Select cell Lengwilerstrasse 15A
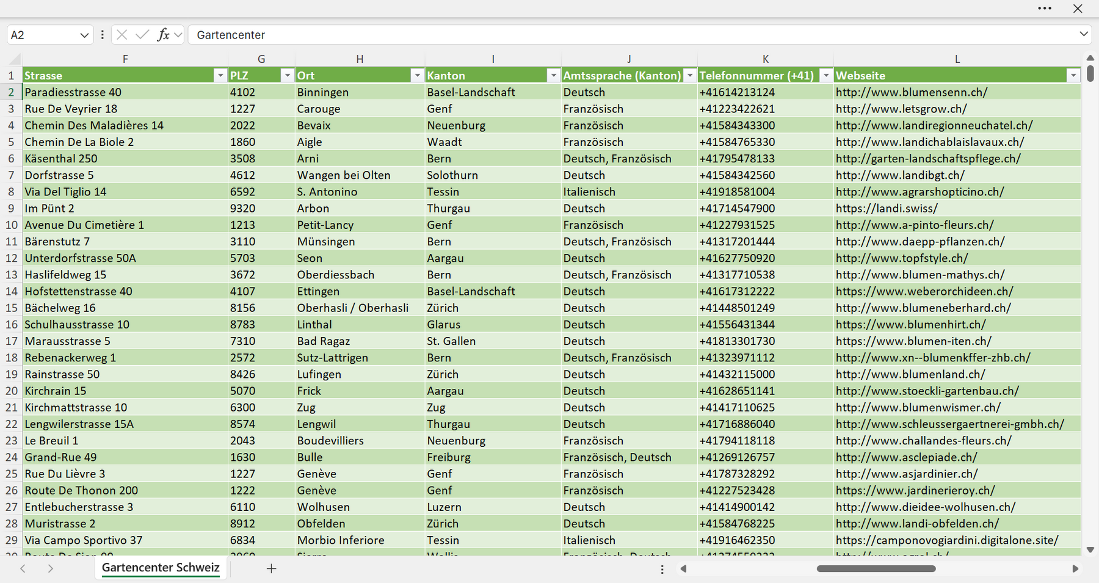 coord(125,424)
